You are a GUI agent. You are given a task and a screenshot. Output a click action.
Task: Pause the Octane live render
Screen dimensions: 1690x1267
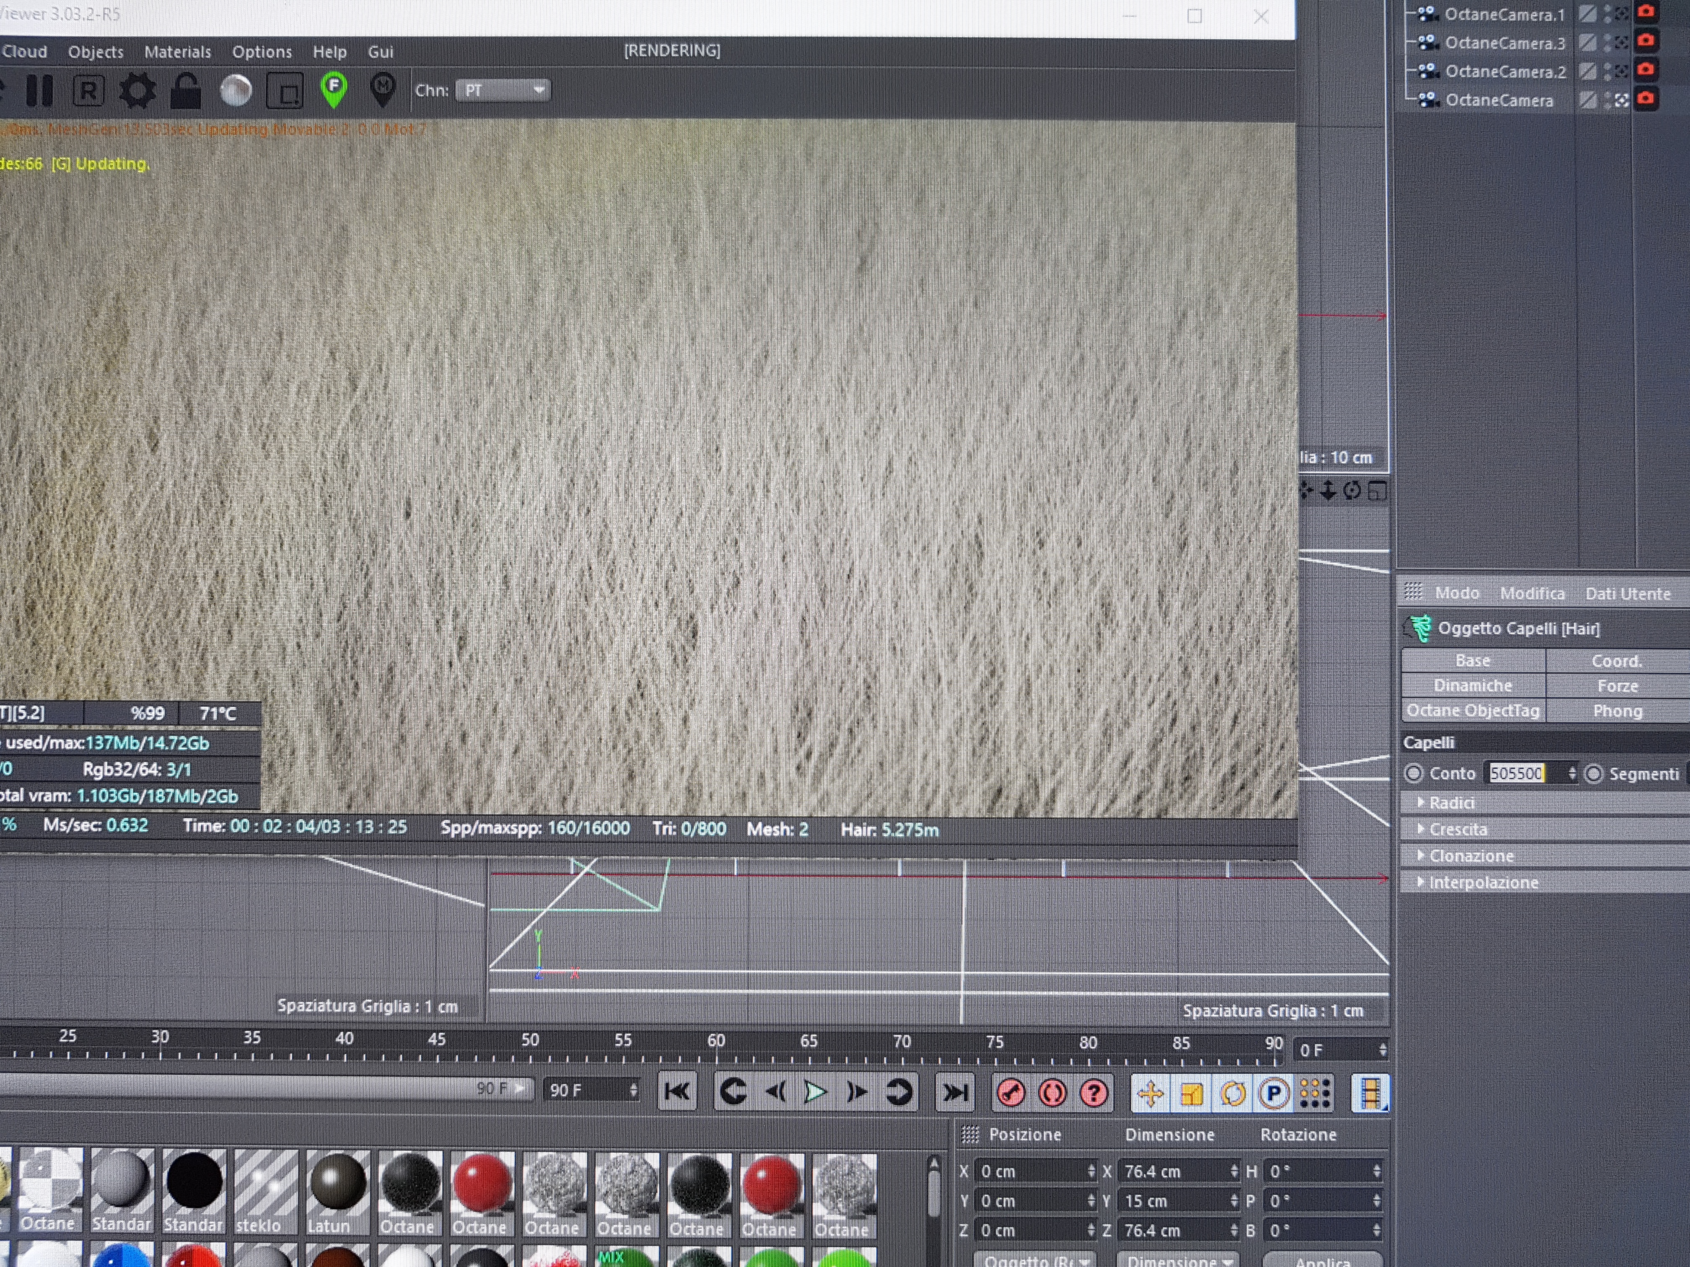39,91
